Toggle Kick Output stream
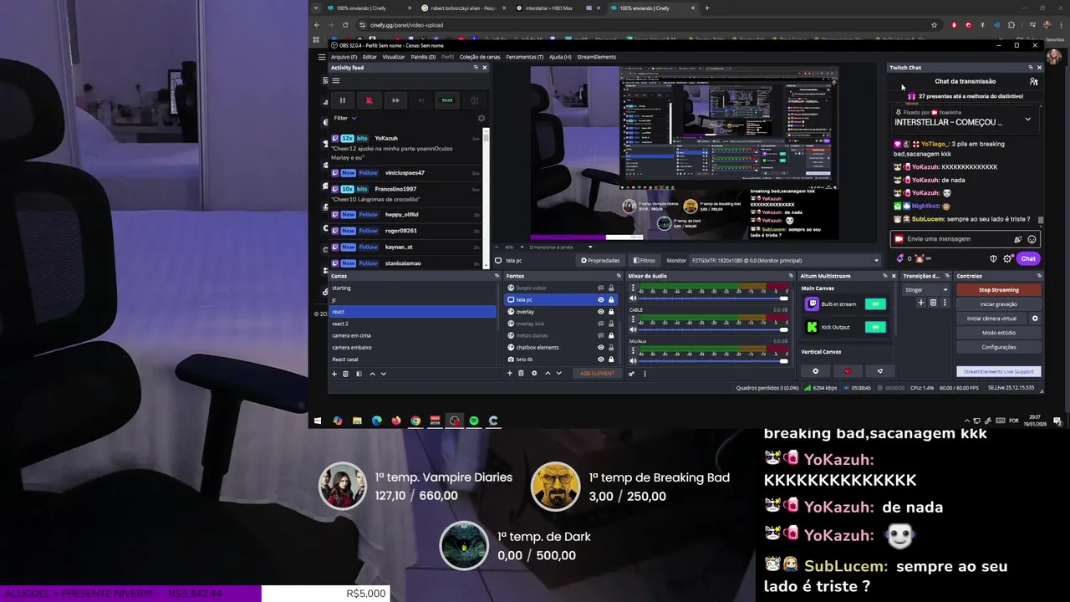Viewport: 1070px width, 602px height. tap(875, 327)
